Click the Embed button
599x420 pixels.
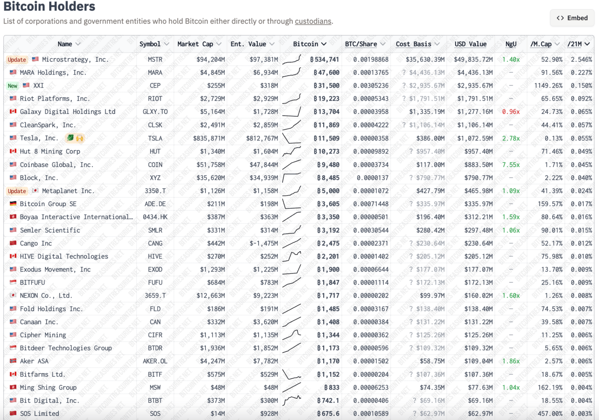pyautogui.click(x=572, y=18)
